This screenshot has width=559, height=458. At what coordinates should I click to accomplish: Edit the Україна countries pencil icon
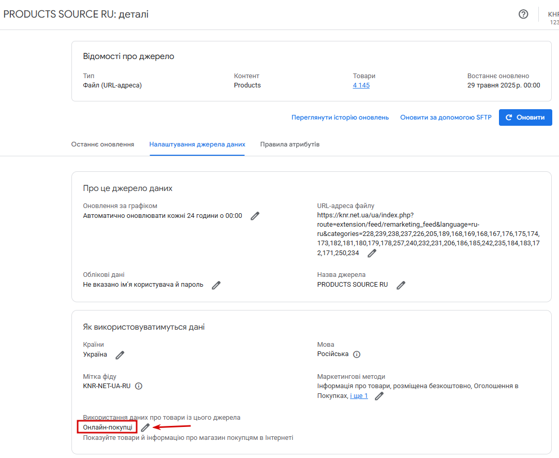[x=120, y=355]
